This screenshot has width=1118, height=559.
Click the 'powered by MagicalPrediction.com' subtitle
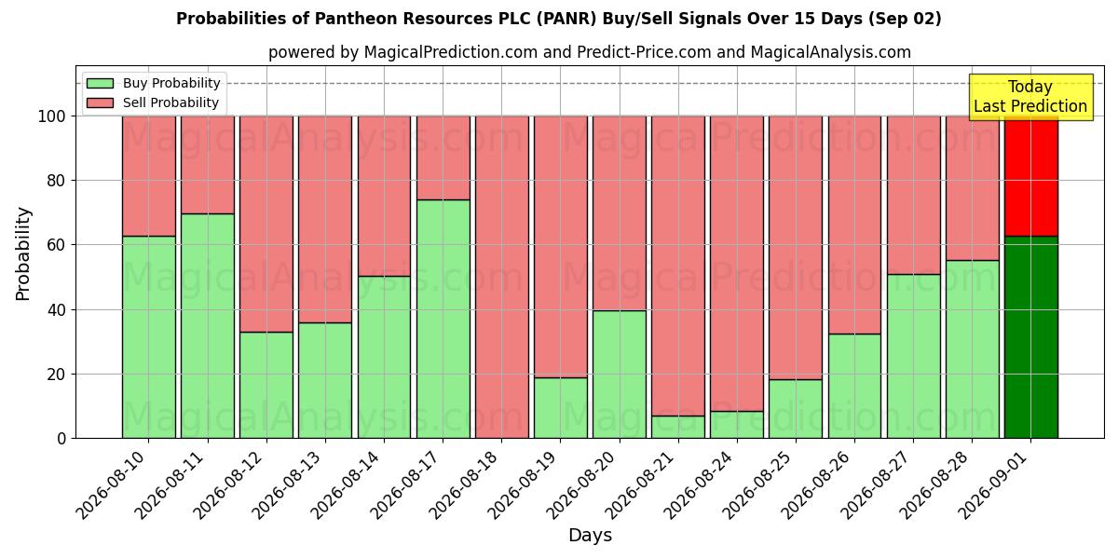[590, 52]
